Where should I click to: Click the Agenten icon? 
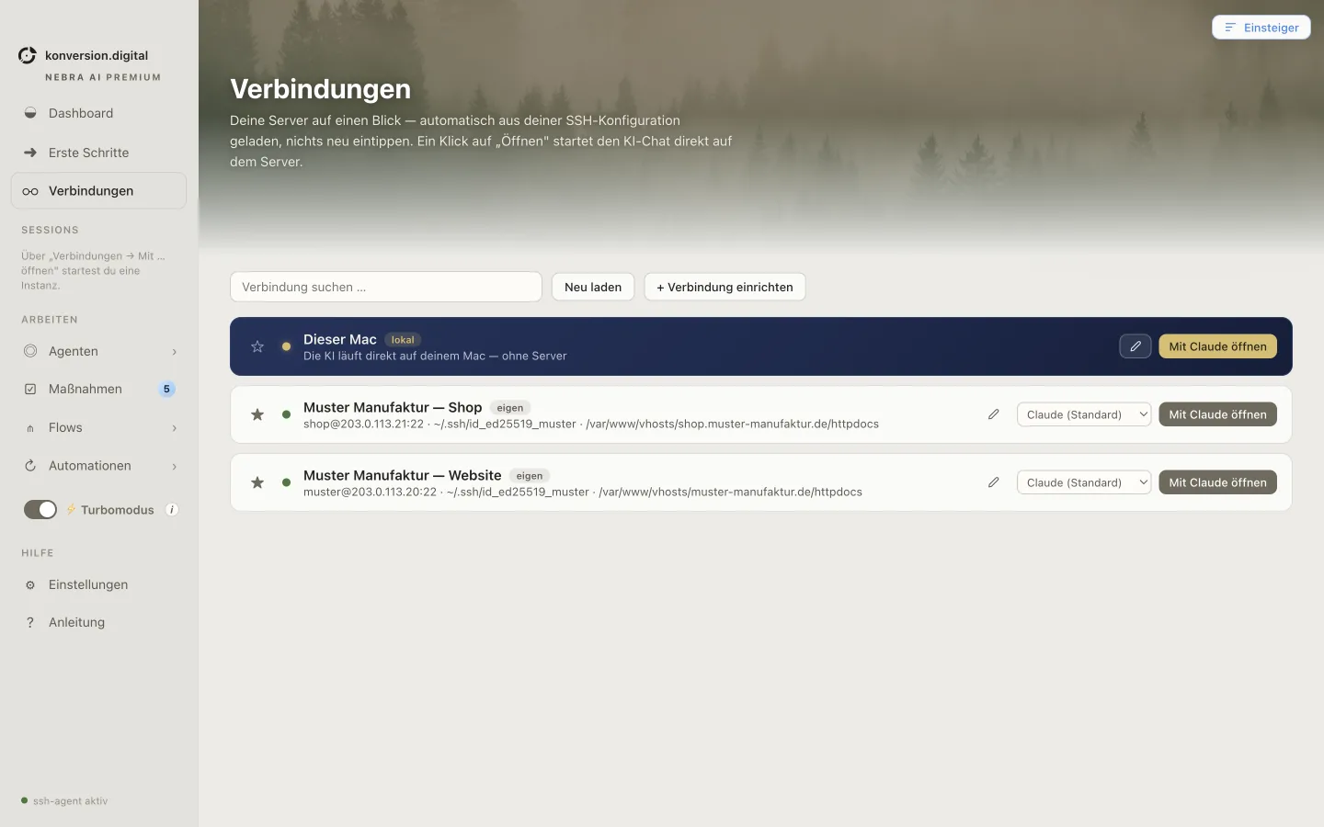pos(30,351)
